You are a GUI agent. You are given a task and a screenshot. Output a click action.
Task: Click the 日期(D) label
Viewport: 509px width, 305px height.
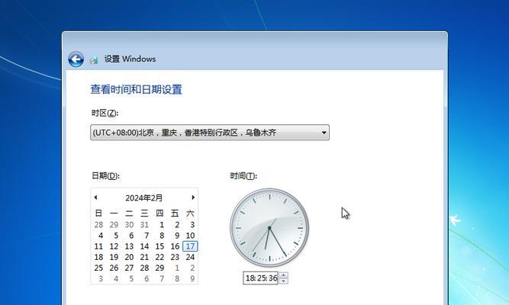tap(105, 175)
